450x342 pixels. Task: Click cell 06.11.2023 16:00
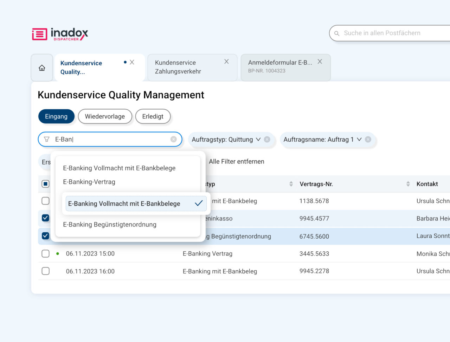tap(90, 271)
